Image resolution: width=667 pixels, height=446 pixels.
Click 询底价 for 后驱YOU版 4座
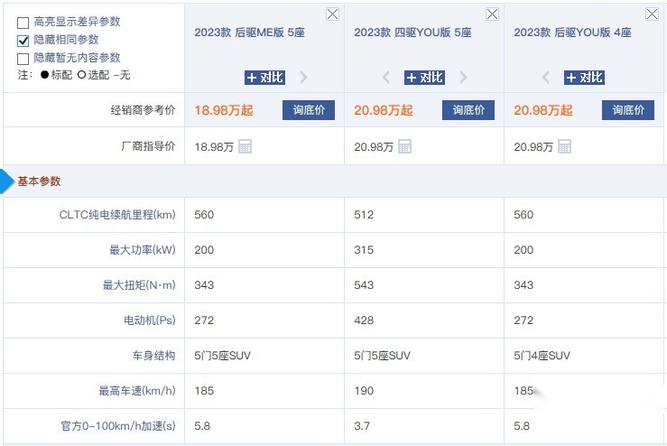click(628, 110)
